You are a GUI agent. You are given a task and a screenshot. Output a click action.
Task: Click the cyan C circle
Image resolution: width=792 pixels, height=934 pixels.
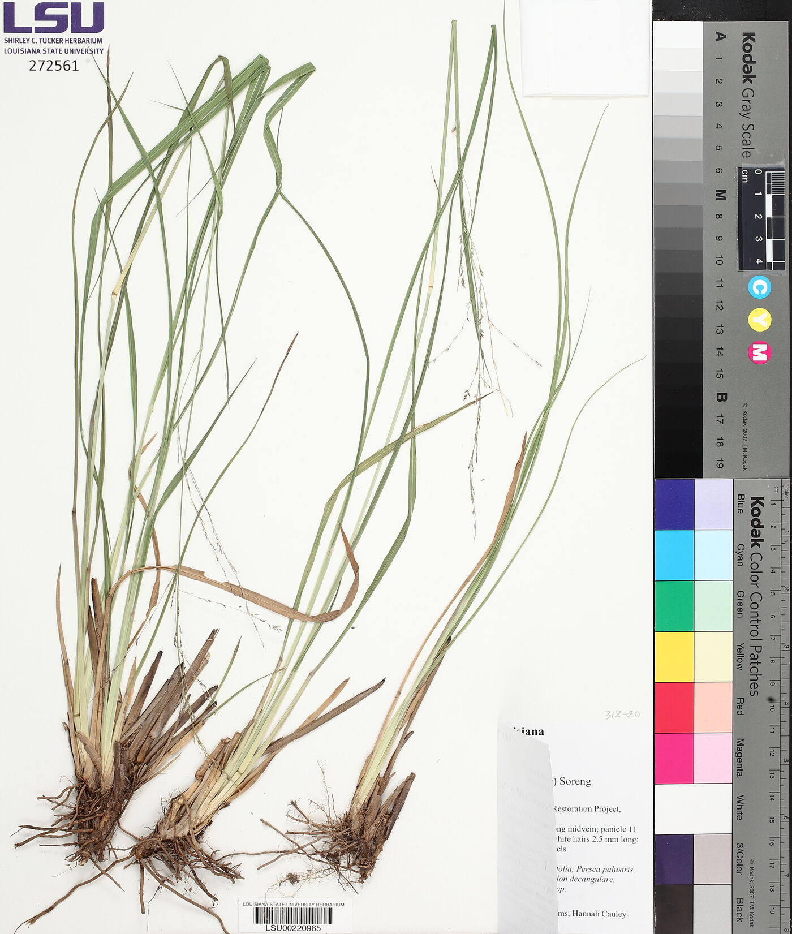[x=759, y=288]
